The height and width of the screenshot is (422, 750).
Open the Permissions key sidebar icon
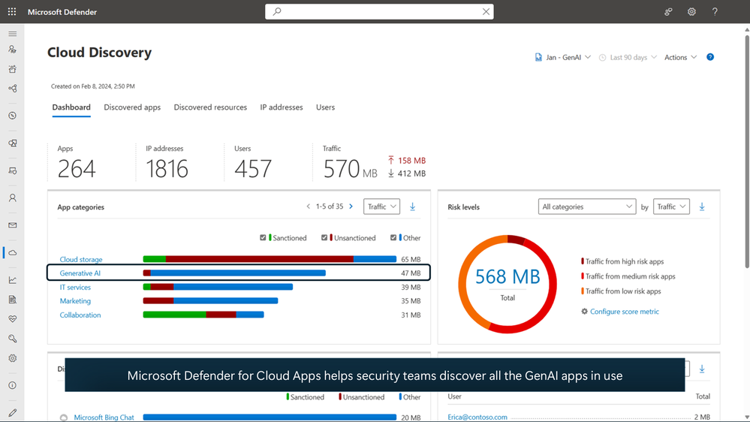point(13,338)
